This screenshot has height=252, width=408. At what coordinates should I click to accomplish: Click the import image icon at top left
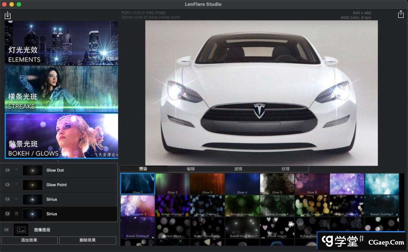coord(8,16)
